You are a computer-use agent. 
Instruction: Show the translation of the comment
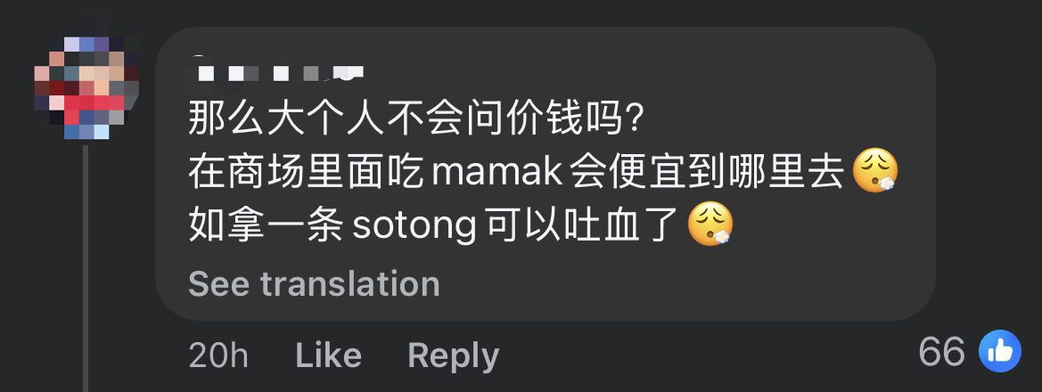[x=314, y=284]
